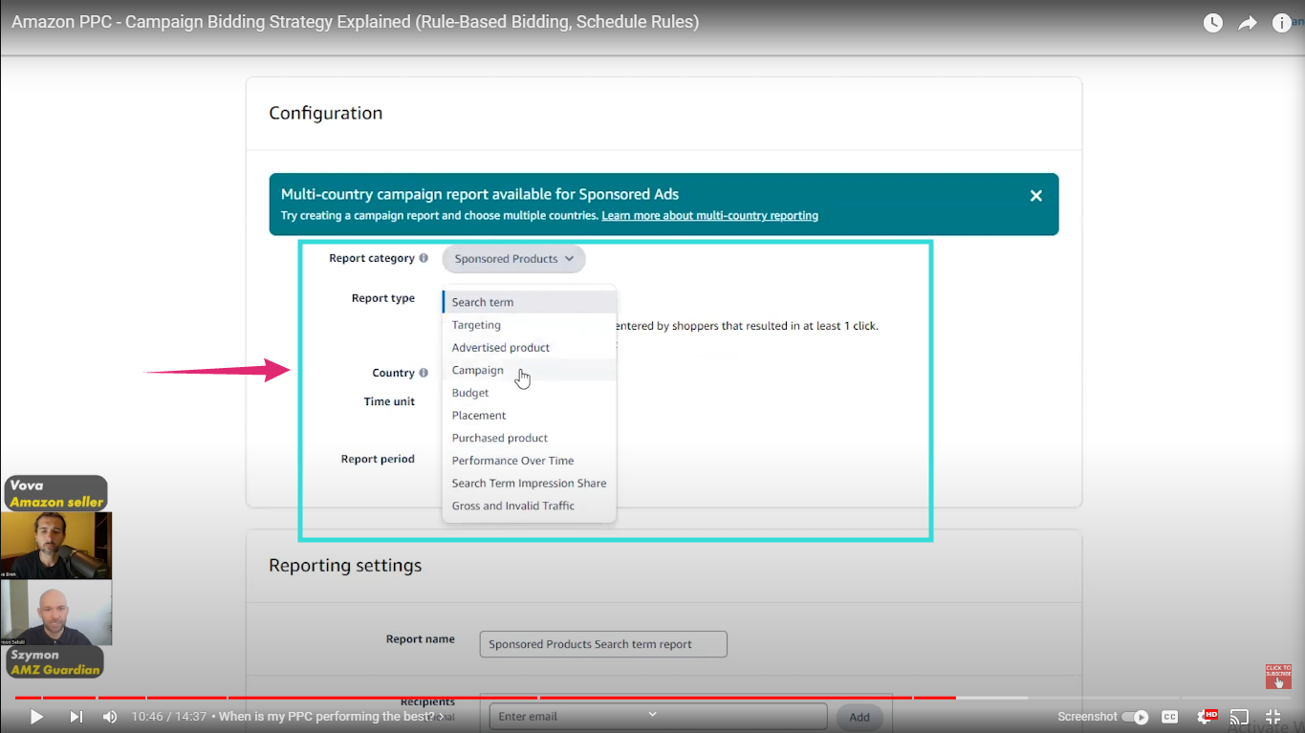The height and width of the screenshot is (733, 1305).
Task: Click Vova's webcam thumbnail
Action: click(56, 546)
